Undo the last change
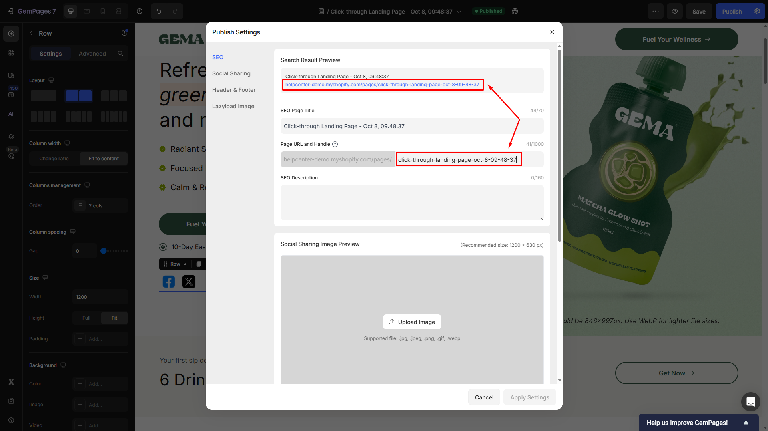The height and width of the screenshot is (431, 768). pos(159,11)
